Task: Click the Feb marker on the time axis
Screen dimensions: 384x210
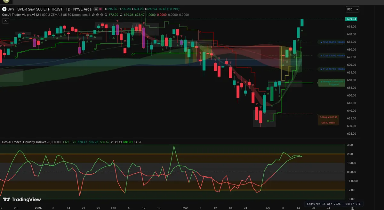Action: (113, 208)
